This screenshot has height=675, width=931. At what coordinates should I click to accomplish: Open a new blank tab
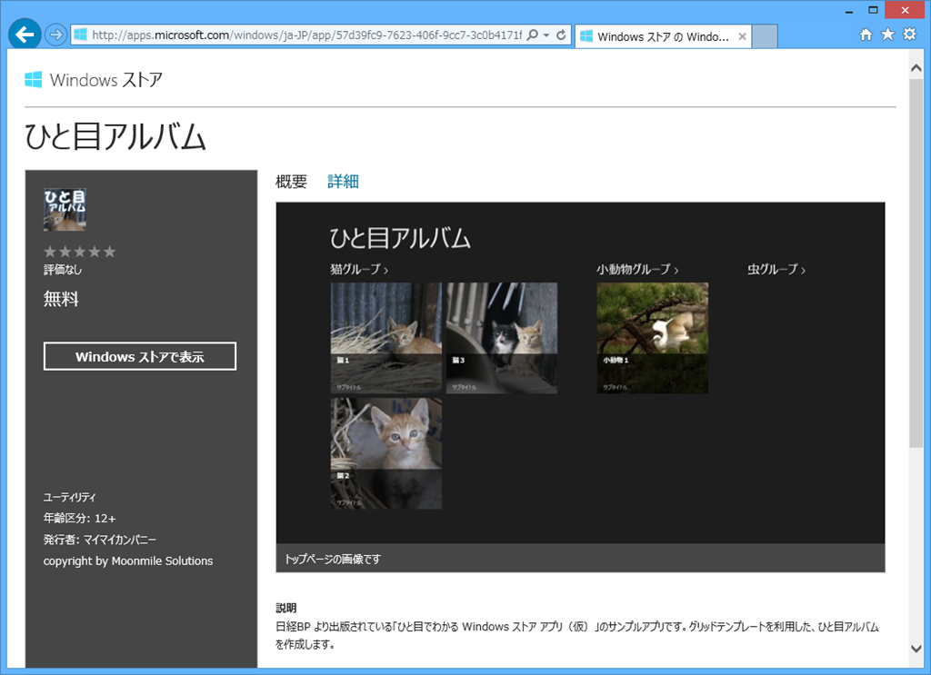pos(765,36)
